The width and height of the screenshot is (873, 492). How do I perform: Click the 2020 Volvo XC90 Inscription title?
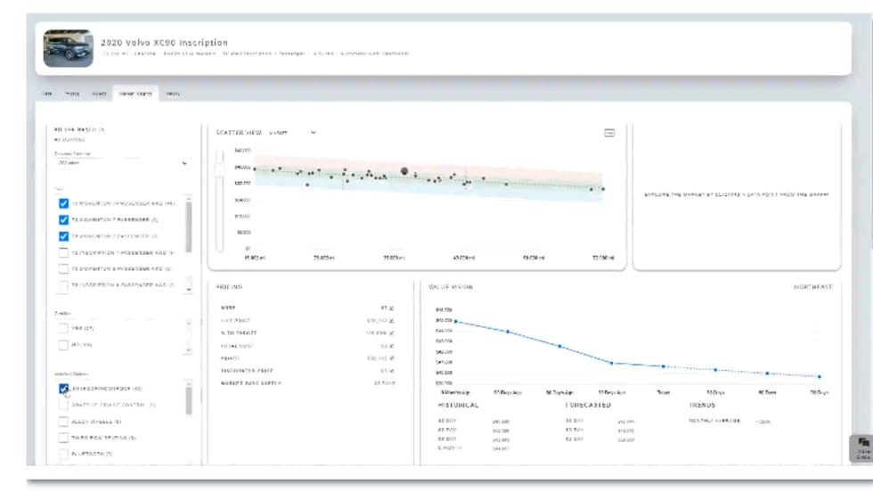(164, 42)
